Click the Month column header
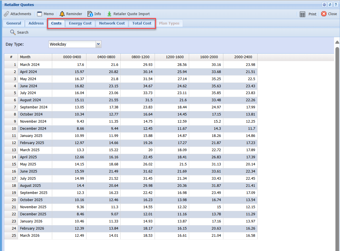Image resolution: width=340 pixels, height=251 pixels. tap(35, 57)
